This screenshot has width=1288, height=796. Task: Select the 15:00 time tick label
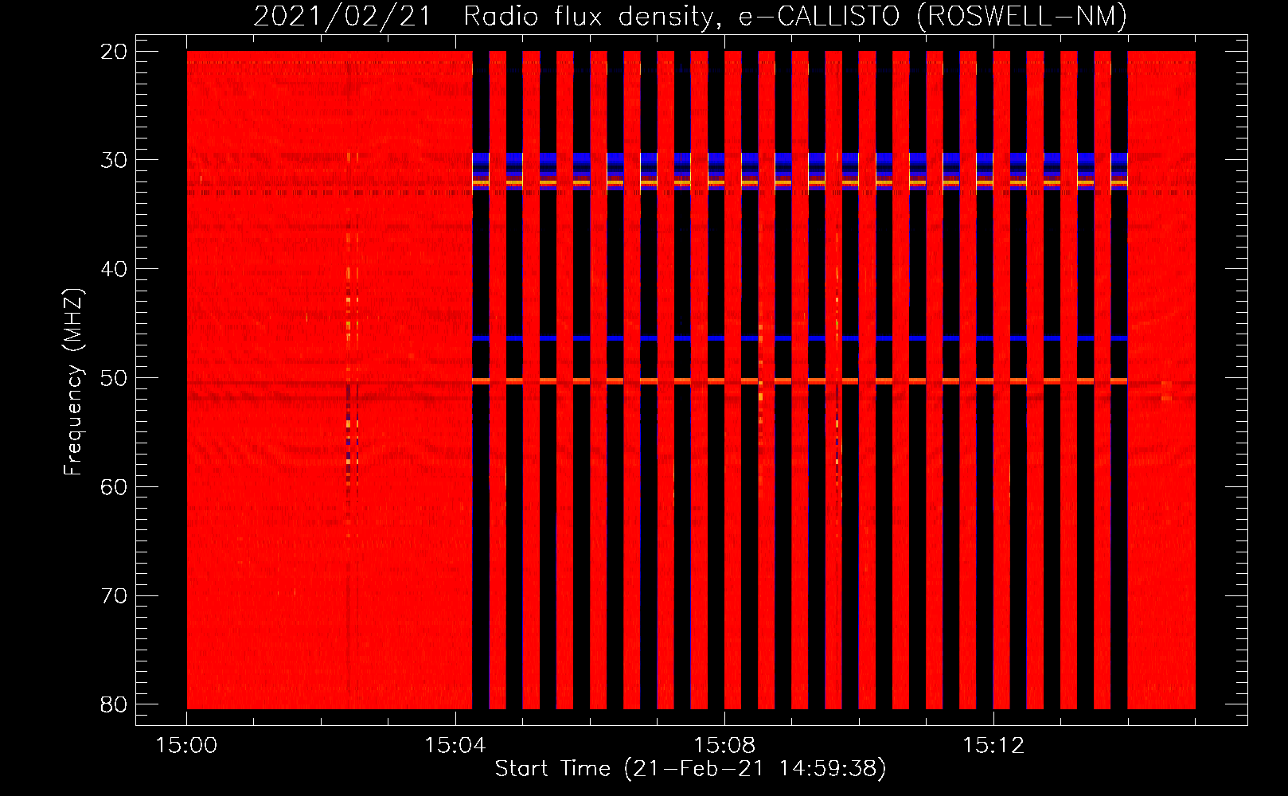[x=186, y=746]
